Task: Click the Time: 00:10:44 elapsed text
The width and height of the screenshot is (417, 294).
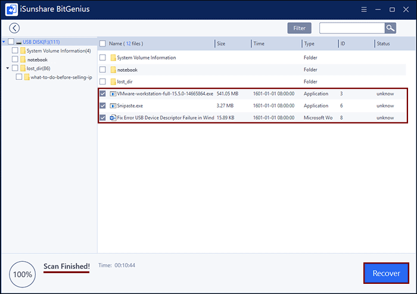Action: pyautogui.click(x=117, y=265)
